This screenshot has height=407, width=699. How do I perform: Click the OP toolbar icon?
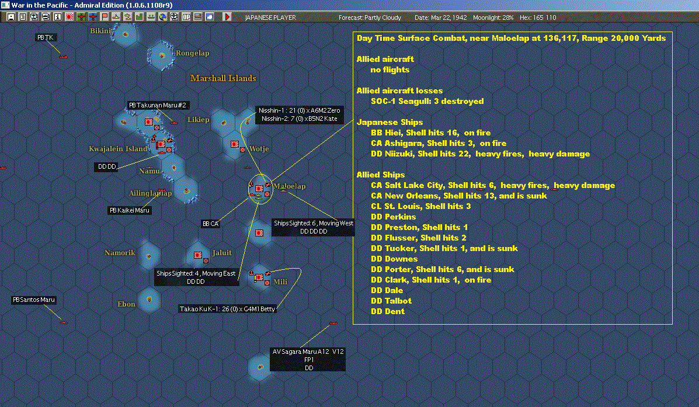(186, 17)
